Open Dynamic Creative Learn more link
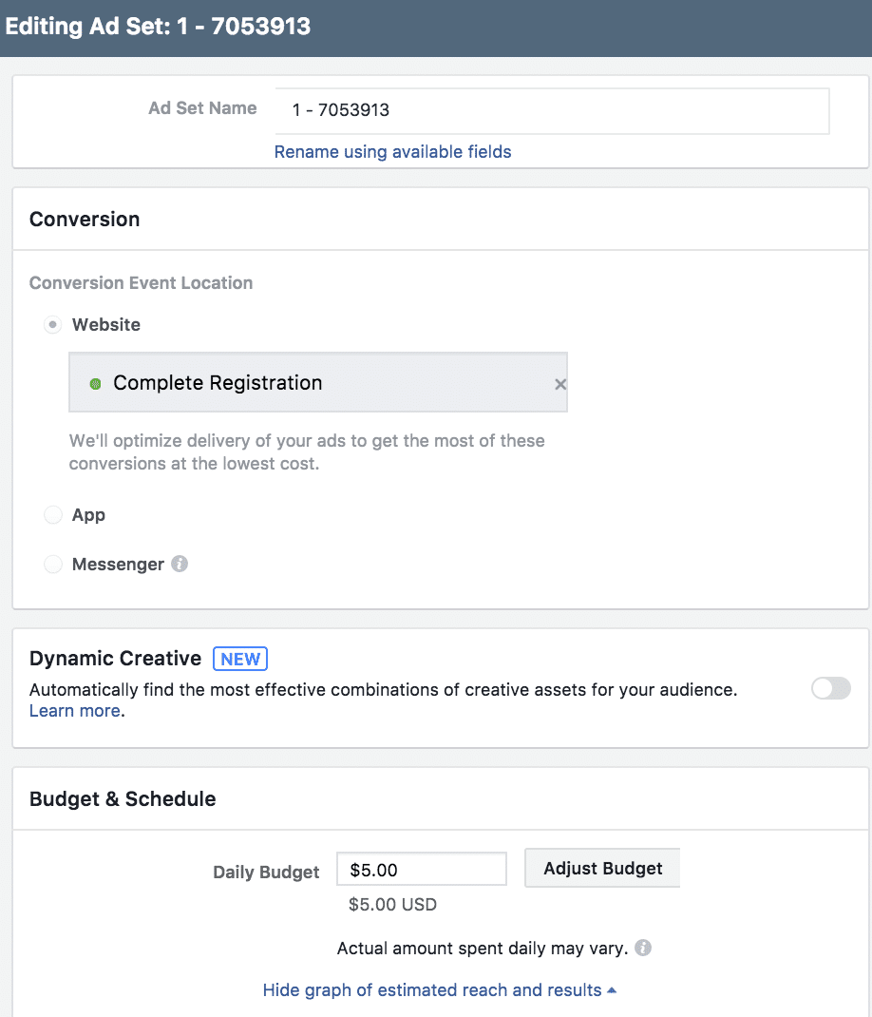 [75, 711]
